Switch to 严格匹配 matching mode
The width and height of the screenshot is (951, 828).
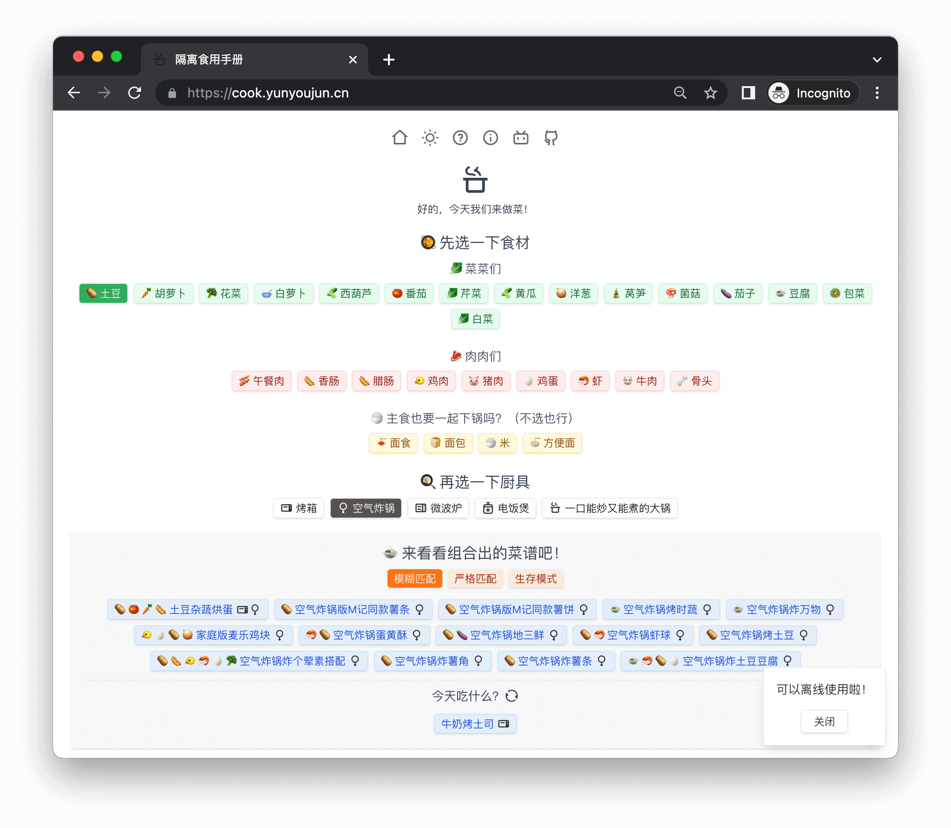[475, 579]
